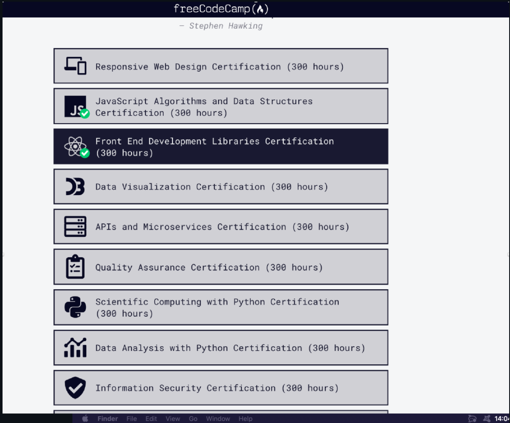The width and height of the screenshot is (510, 423).
Task: Click the freeCodeCamp flame logo
Action: (260, 9)
